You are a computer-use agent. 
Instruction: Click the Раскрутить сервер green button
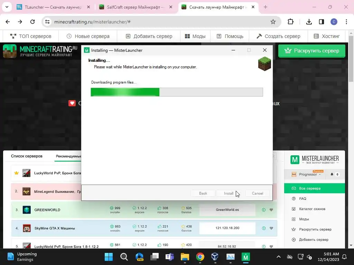[312, 51]
